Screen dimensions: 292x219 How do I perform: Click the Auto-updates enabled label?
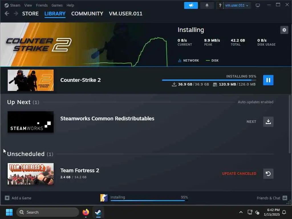pos(255,102)
